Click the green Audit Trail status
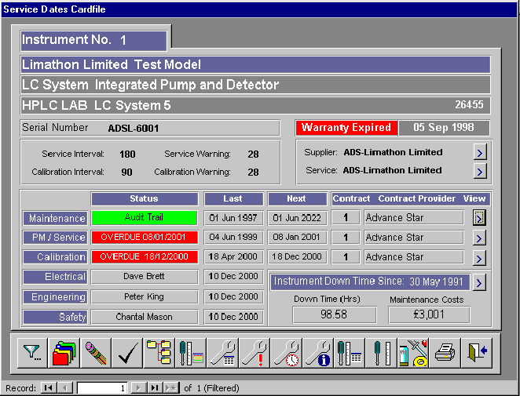 pyautogui.click(x=145, y=218)
